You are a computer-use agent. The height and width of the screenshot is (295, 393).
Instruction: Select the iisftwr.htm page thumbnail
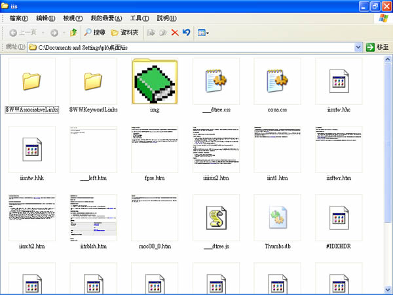tap(339, 149)
